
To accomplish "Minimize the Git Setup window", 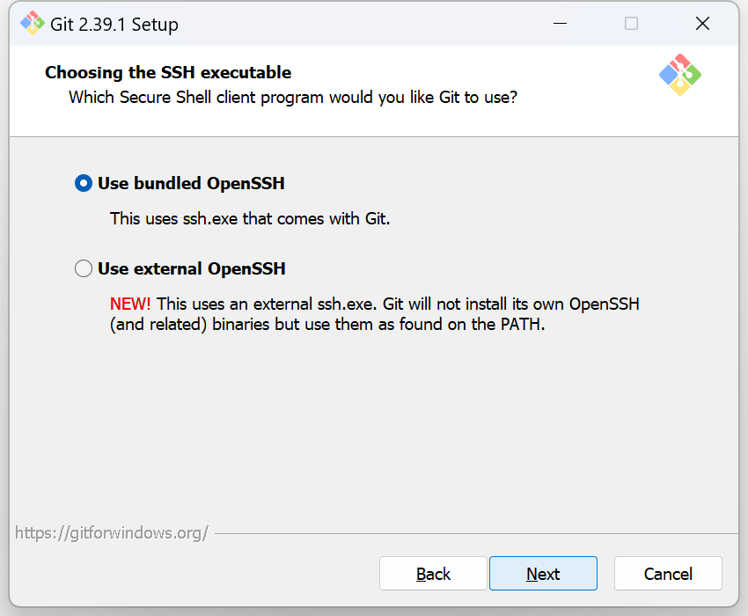I will pyautogui.click(x=561, y=24).
